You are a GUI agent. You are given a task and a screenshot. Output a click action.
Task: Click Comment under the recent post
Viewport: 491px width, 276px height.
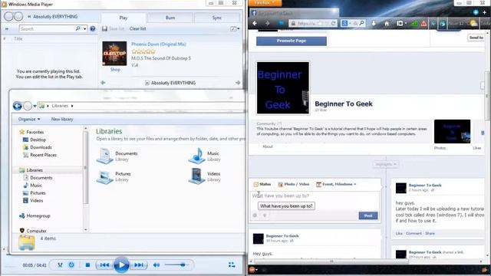click(x=414, y=233)
